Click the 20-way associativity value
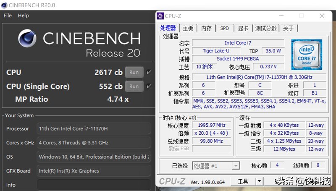The height and width of the screenshot is (191, 336). coord(316,141)
